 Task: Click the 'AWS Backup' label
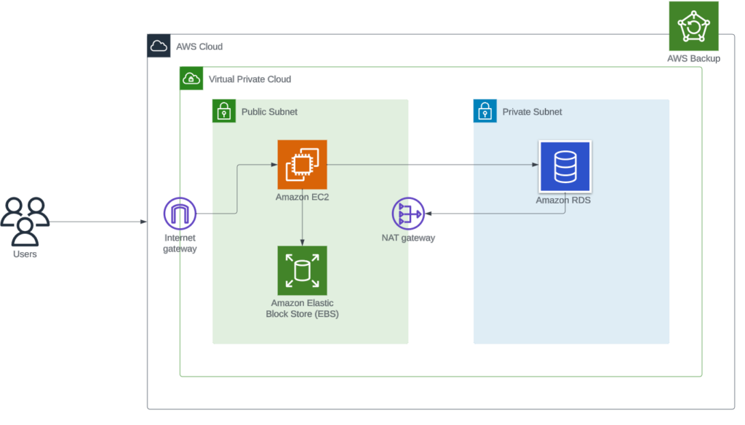[x=693, y=58]
